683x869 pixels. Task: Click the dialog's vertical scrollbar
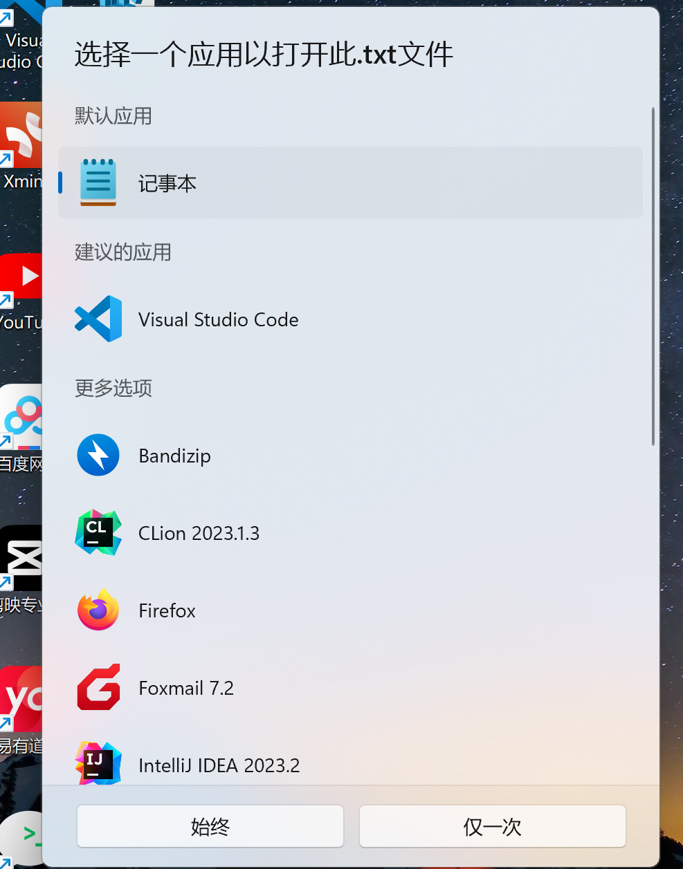pyautogui.click(x=653, y=277)
